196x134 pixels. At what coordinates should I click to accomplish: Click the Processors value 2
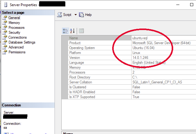coord(133,72)
